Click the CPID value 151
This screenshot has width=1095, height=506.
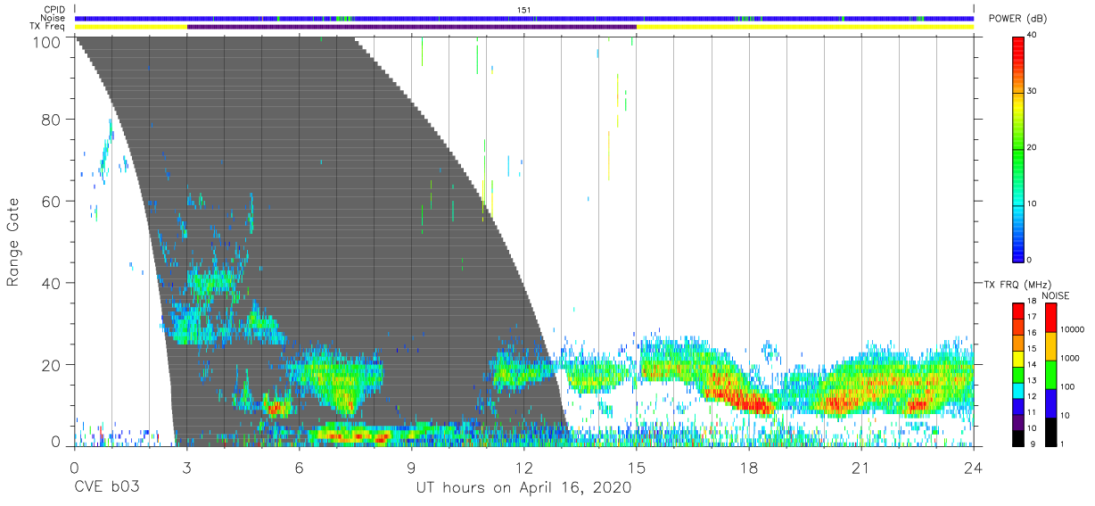(524, 10)
